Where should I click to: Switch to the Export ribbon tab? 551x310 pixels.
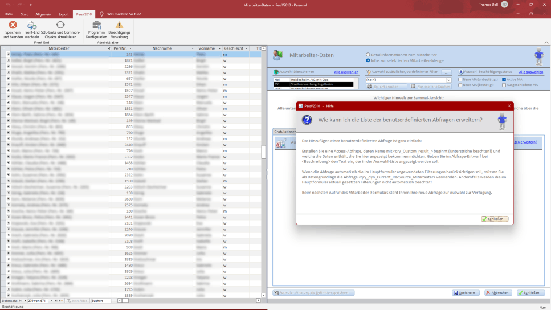[63, 14]
